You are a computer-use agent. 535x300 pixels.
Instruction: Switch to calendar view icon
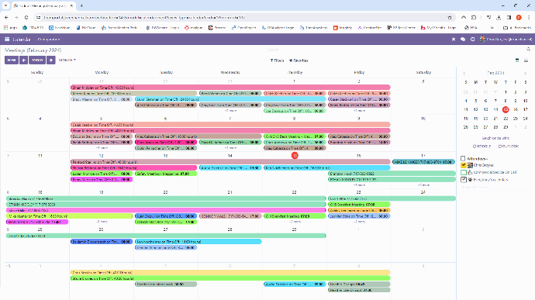(517, 60)
